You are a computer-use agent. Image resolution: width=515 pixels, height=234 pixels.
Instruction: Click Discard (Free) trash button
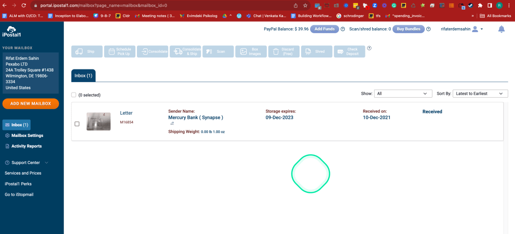point(284,51)
